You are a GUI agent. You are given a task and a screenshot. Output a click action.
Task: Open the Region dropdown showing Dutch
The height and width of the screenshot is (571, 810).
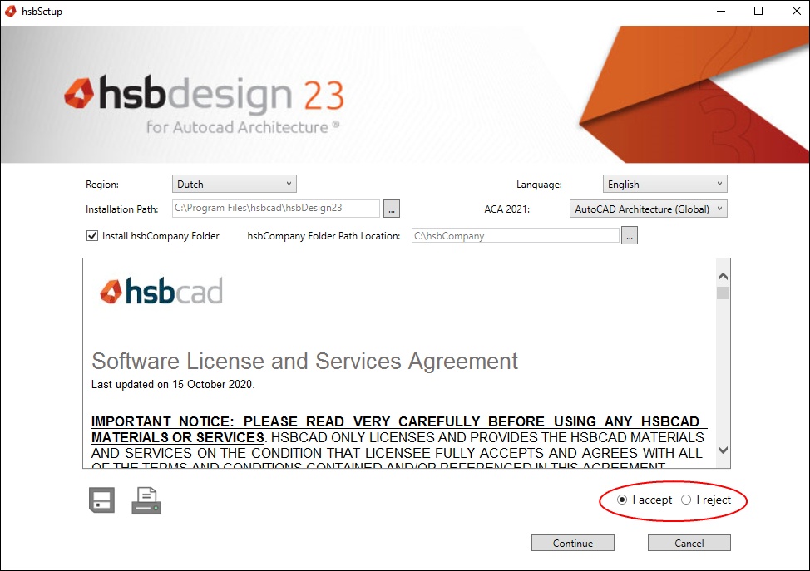234,184
